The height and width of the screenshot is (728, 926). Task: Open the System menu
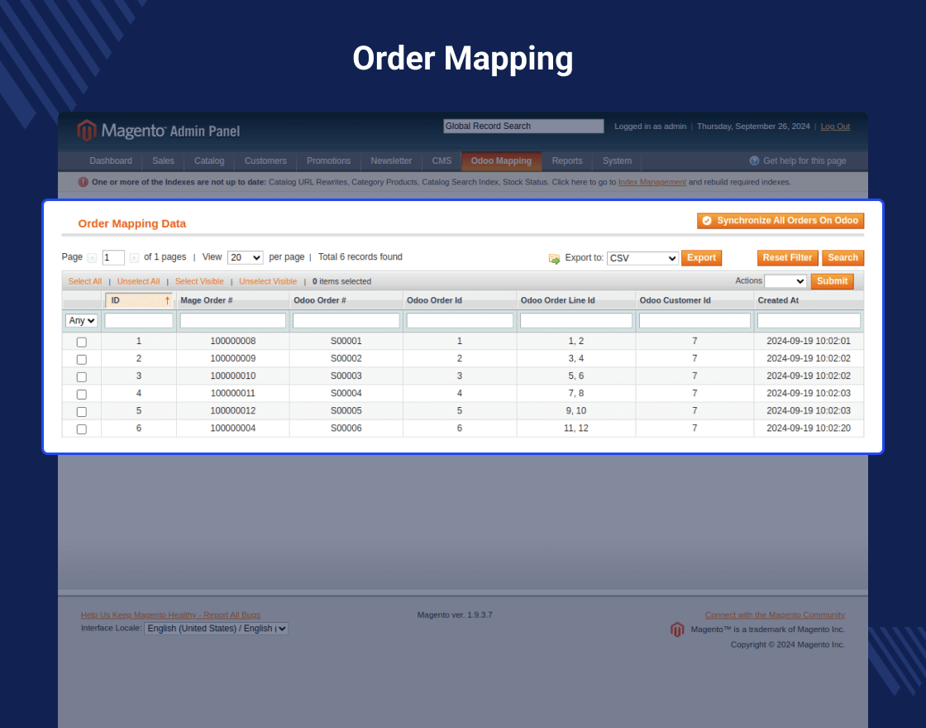617,160
